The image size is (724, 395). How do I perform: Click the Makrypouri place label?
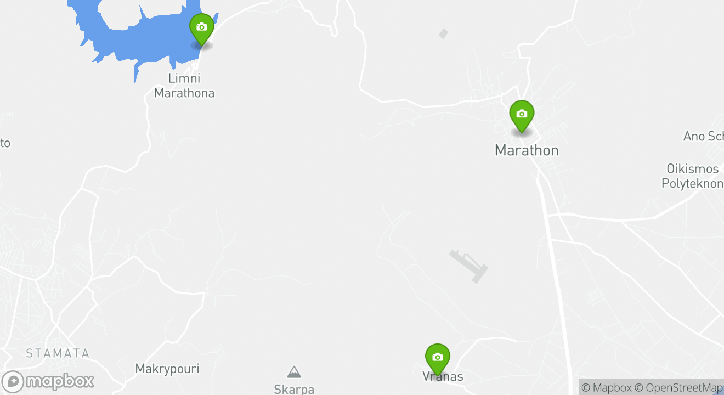167,369
